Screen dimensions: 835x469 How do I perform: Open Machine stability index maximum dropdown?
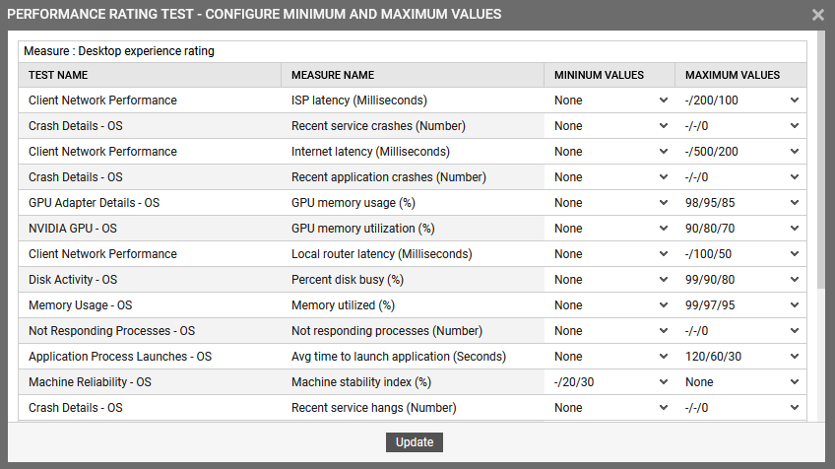tap(740, 382)
